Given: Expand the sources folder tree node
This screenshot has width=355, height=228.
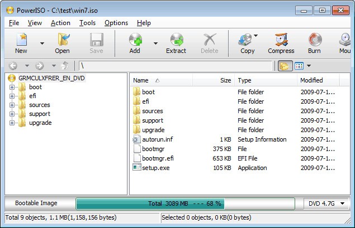Looking at the screenshot, I should [x=12, y=105].
